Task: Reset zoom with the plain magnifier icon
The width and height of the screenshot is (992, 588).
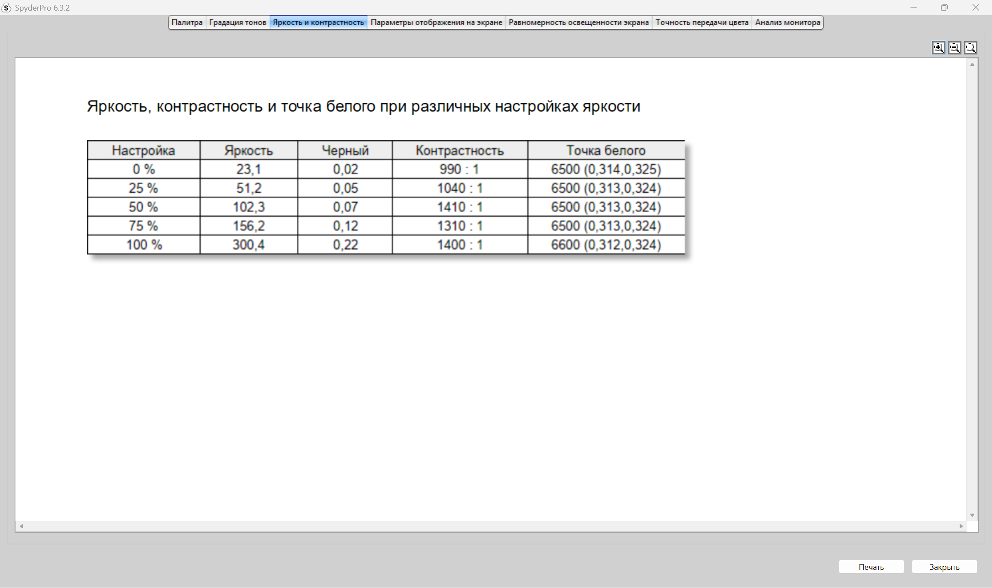Action: tap(971, 48)
